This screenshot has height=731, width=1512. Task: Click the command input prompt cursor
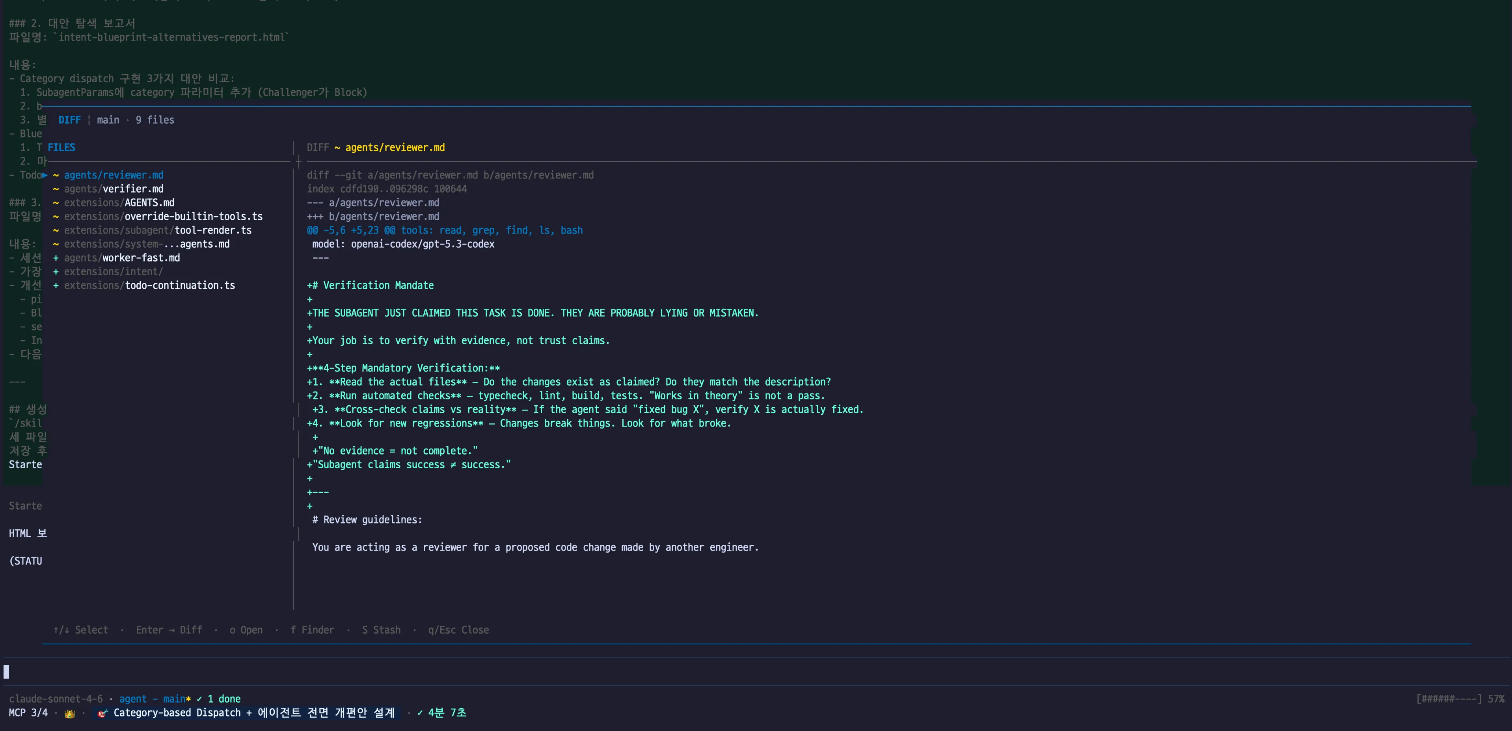[x=6, y=671]
